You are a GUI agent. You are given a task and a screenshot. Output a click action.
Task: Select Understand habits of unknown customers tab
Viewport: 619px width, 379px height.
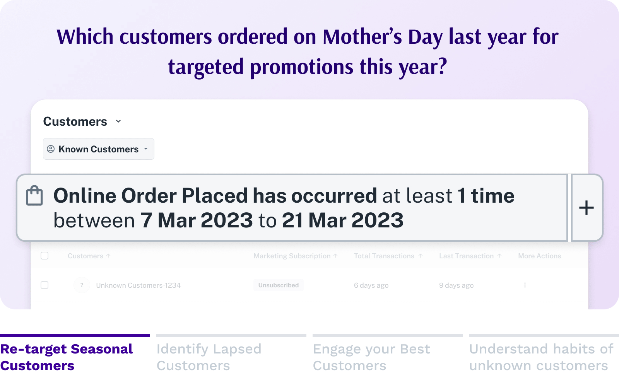click(541, 357)
